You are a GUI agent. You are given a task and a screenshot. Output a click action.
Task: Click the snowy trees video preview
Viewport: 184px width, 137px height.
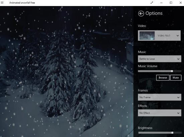pos(67,72)
